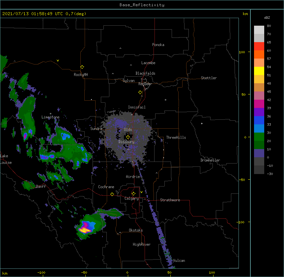284x277 pixels.
Task: Click the Calgary city label
Action: point(131,198)
